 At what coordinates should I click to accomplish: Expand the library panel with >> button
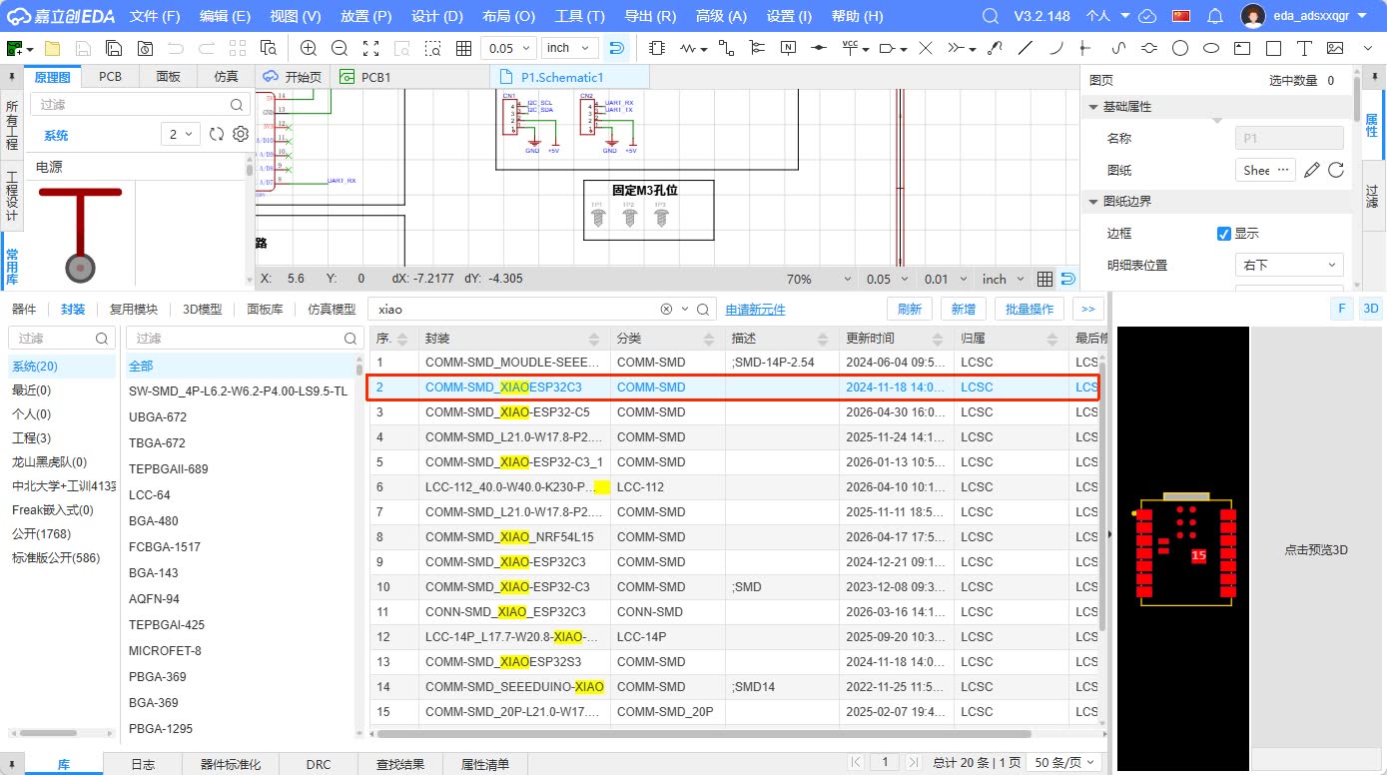[1088, 309]
